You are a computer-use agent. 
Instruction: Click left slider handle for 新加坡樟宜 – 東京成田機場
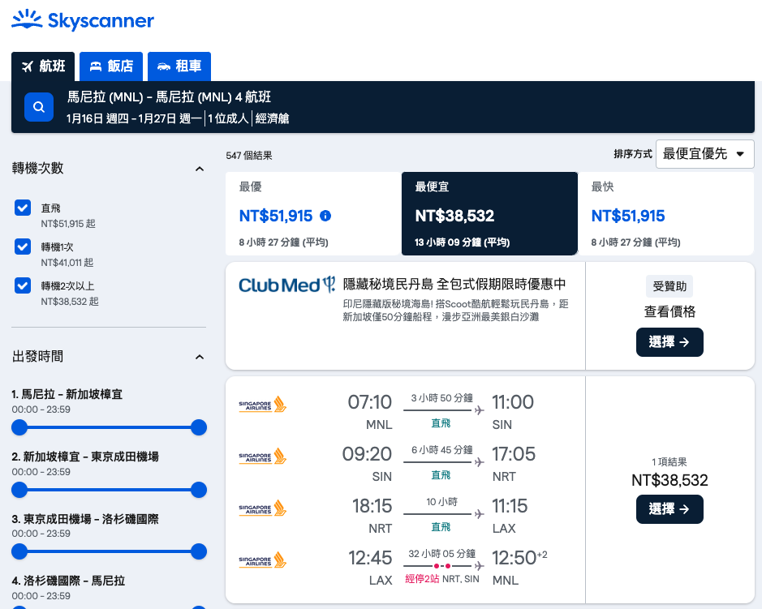tap(19, 490)
